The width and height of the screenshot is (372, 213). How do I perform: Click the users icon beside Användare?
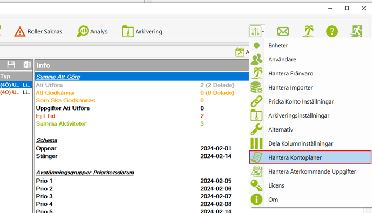pyautogui.click(x=256, y=59)
